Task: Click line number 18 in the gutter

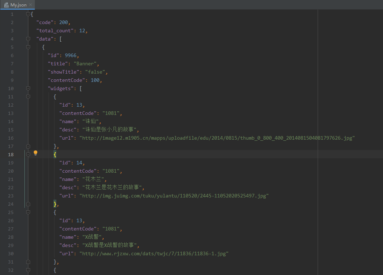Action: (x=11, y=155)
